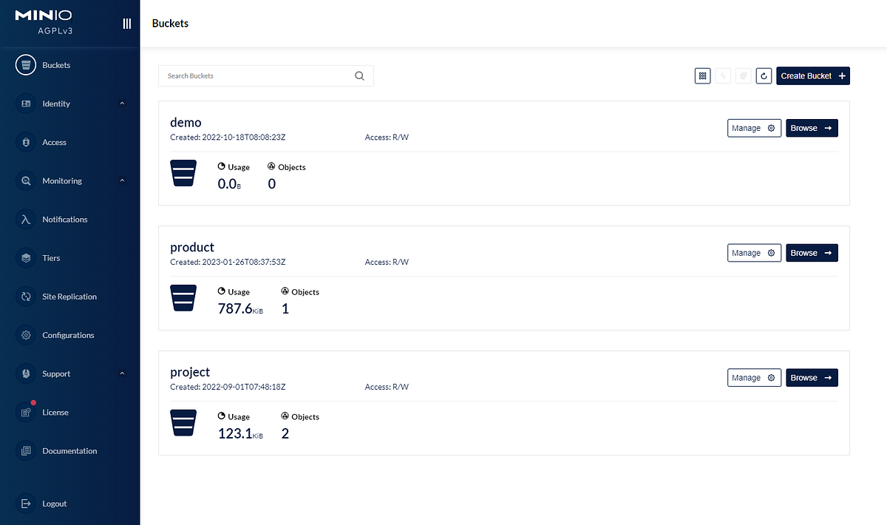This screenshot has height=525, width=887.
Task: Switch buckets view to grid layout
Action: click(x=702, y=75)
